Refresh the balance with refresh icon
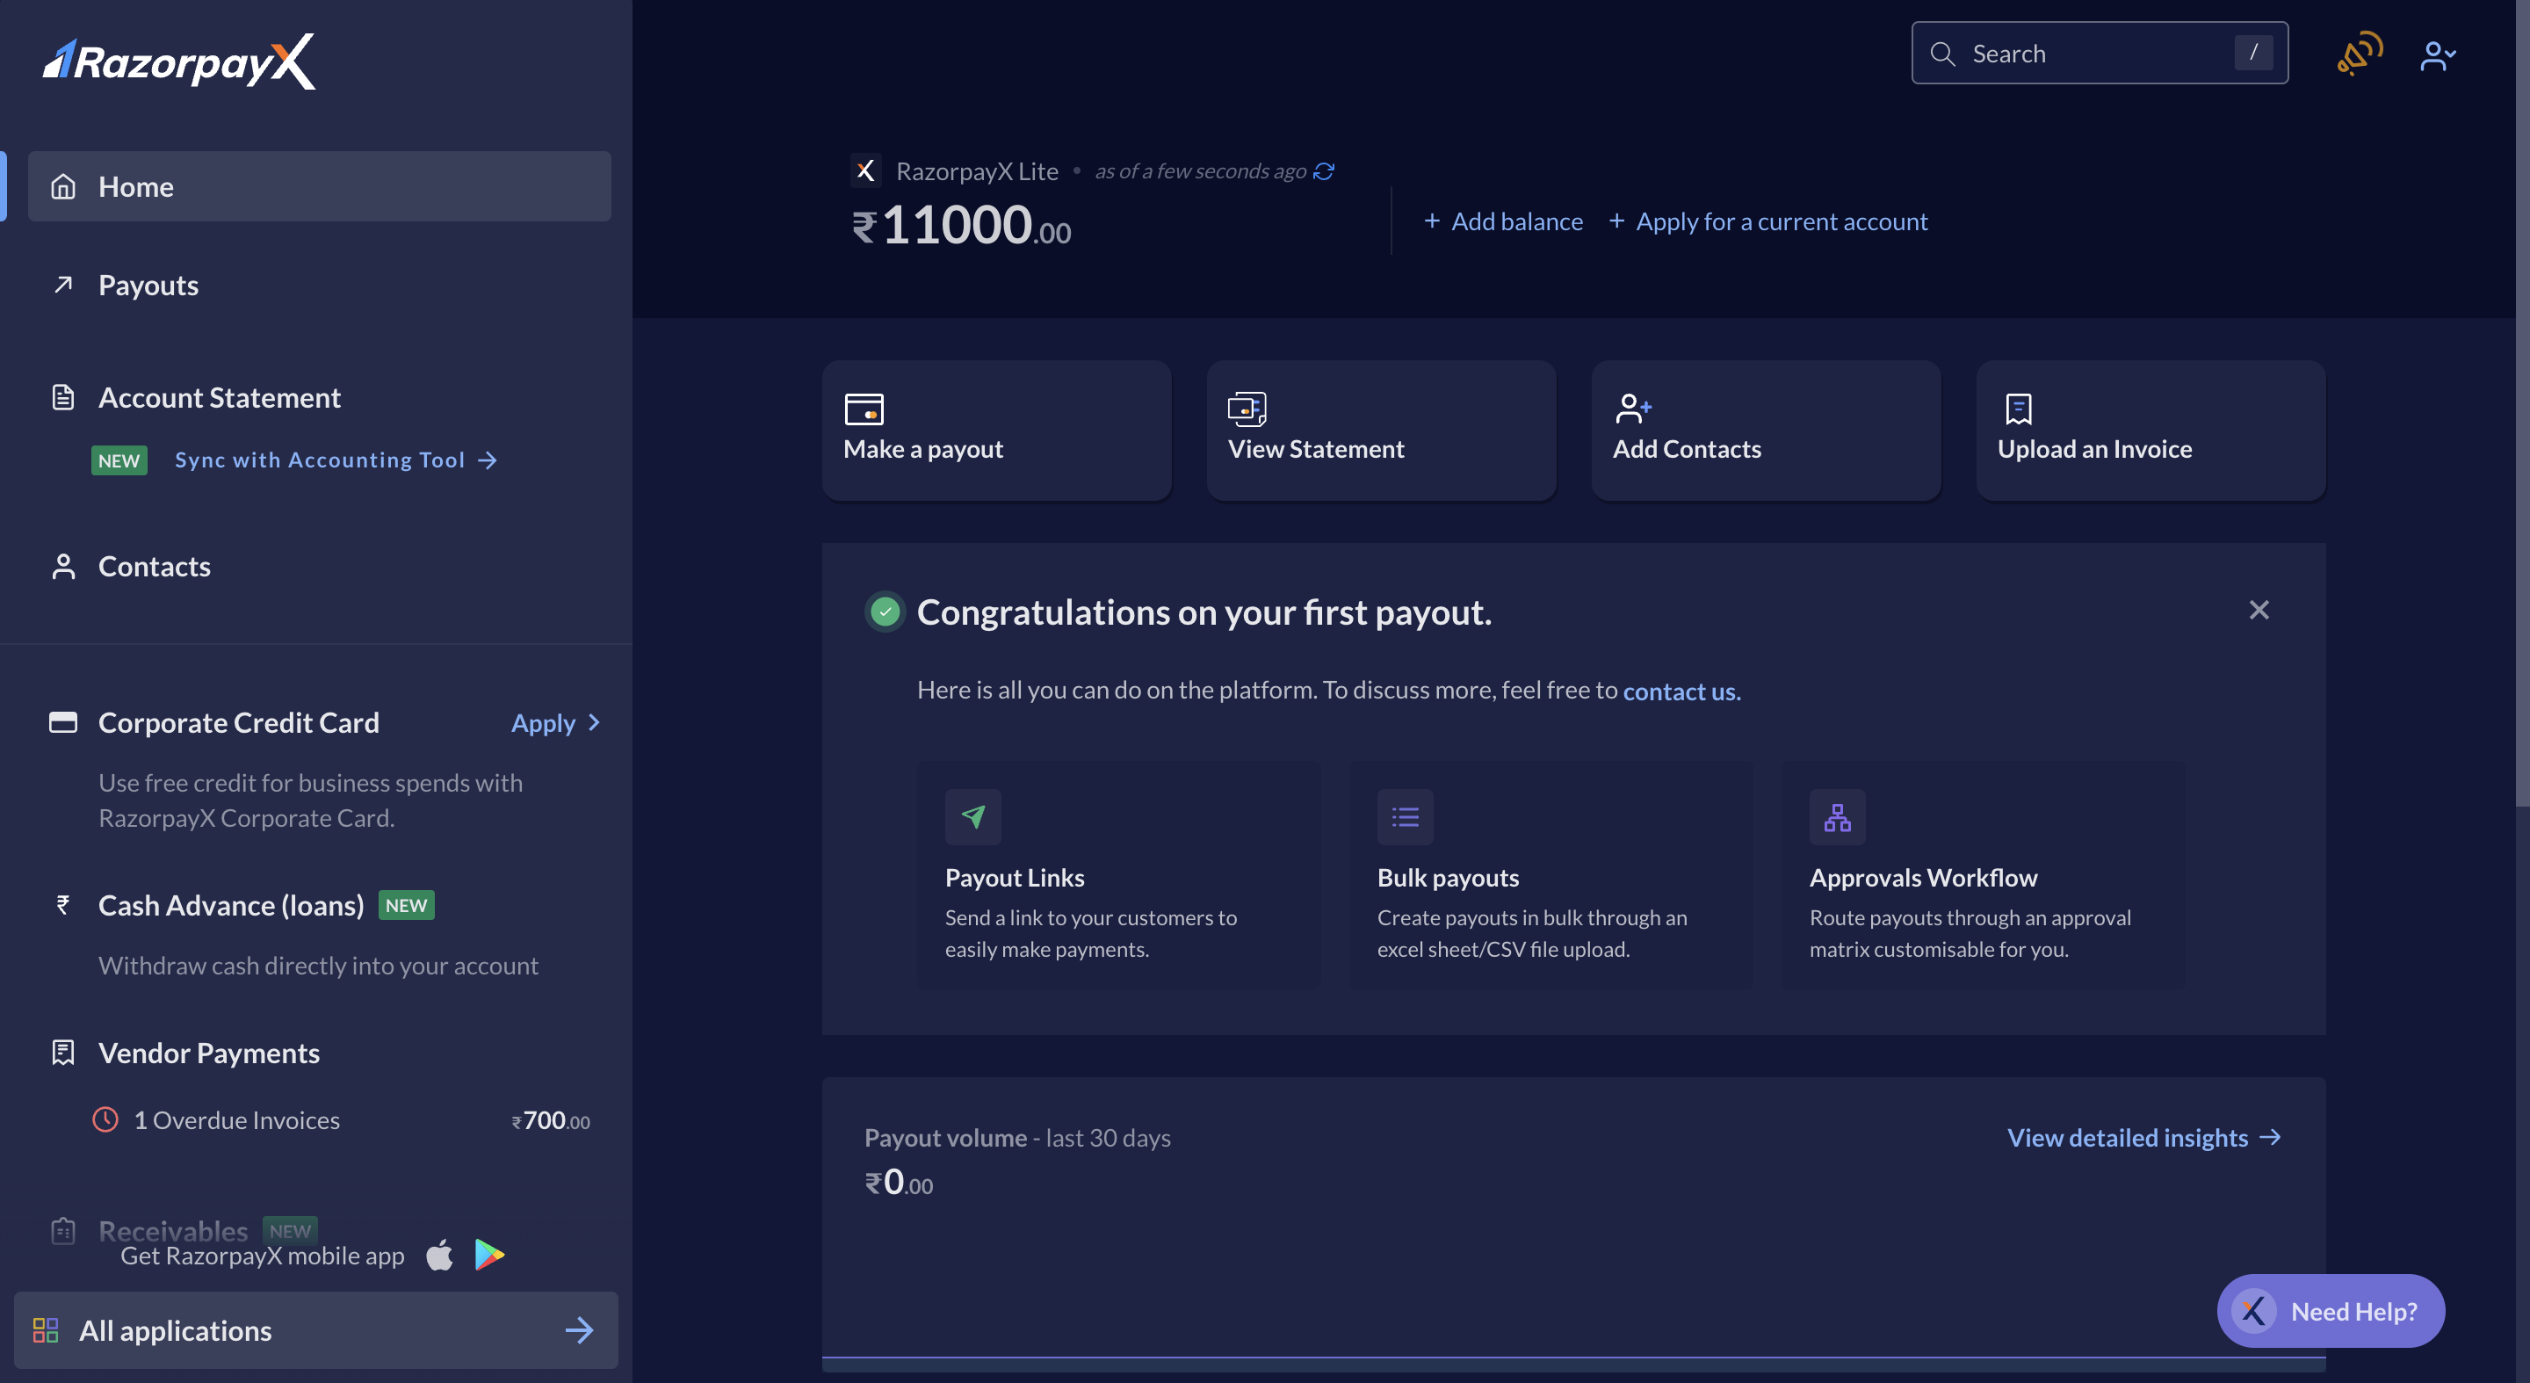The width and height of the screenshot is (2530, 1383). click(x=1324, y=171)
